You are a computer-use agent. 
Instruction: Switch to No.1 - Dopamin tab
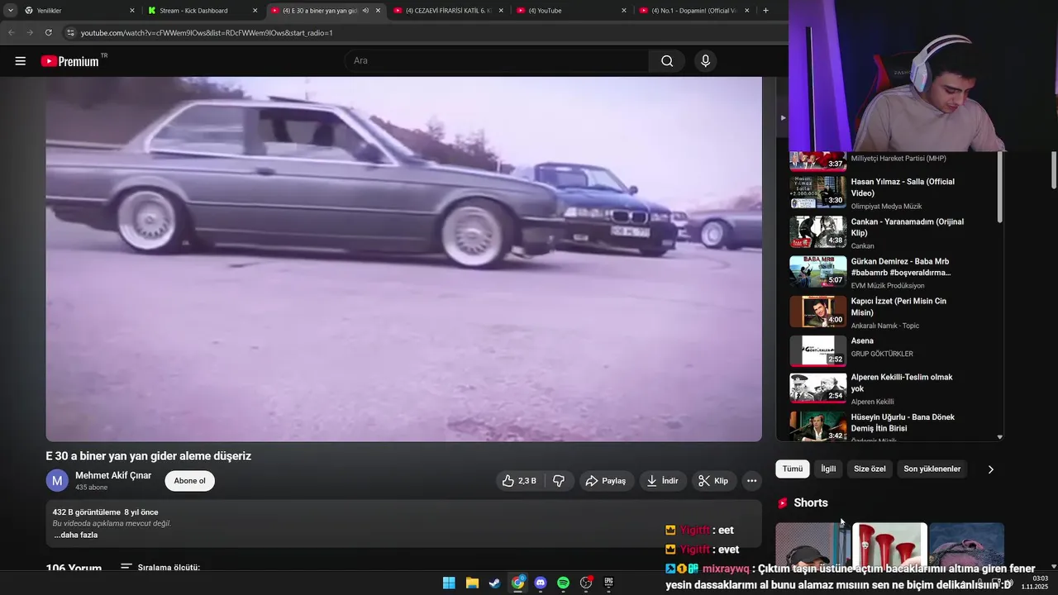coord(693,11)
